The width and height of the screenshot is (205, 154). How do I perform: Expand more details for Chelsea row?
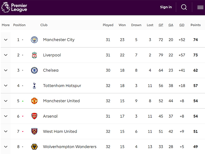point(6,70)
